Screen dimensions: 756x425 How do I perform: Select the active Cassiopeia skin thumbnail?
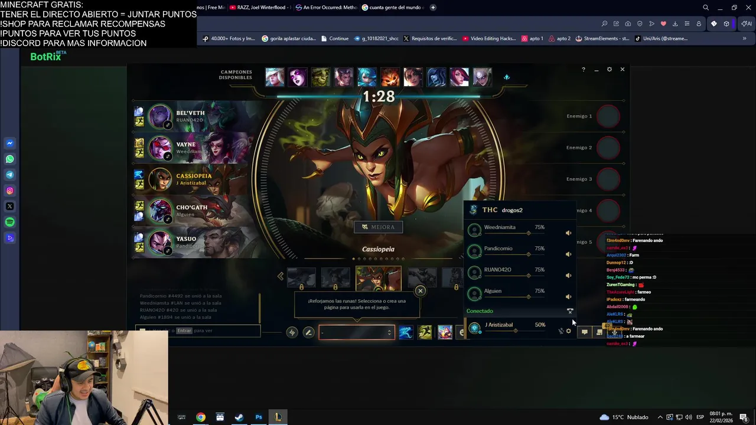pos(379,279)
